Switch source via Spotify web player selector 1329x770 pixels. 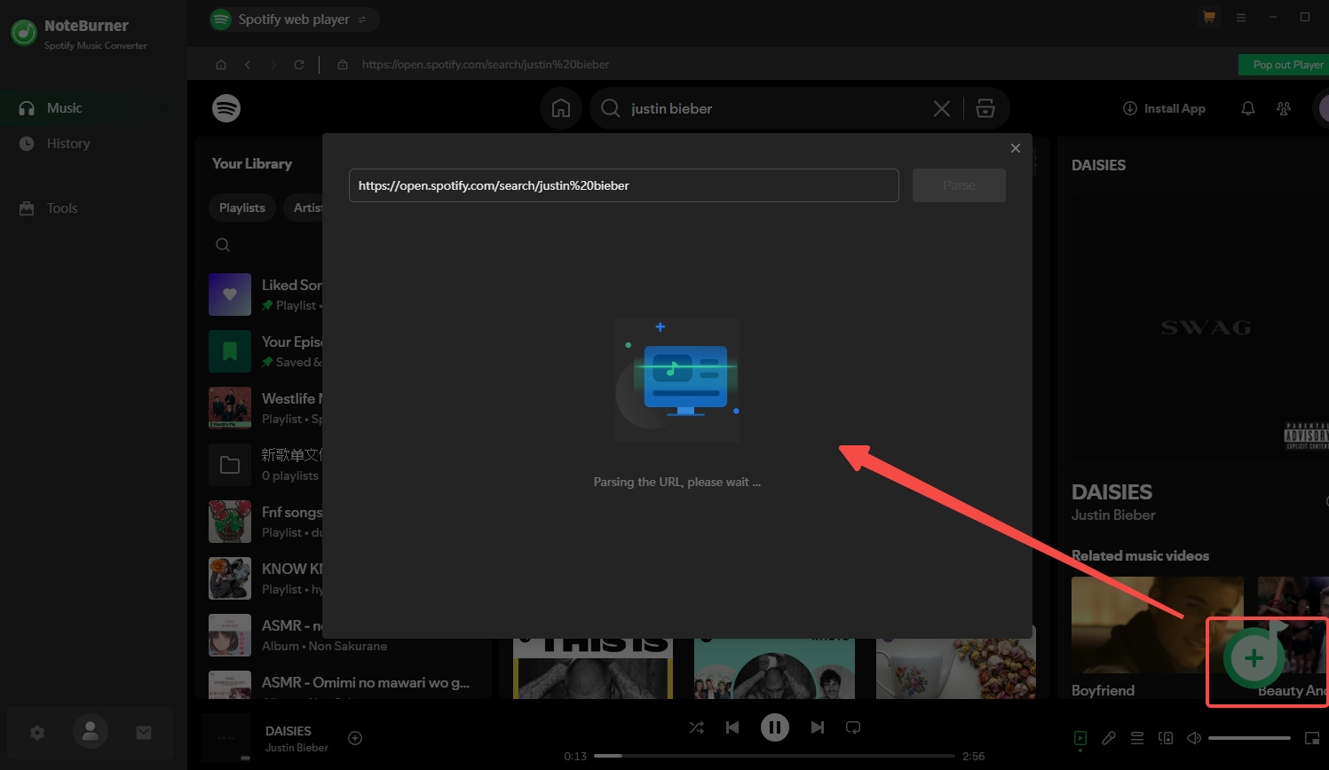pos(294,19)
